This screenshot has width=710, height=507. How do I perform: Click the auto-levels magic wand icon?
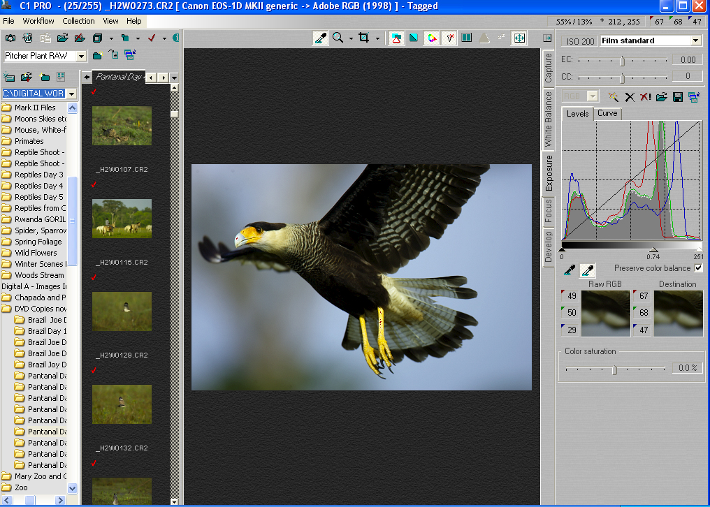[x=613, y=97]
